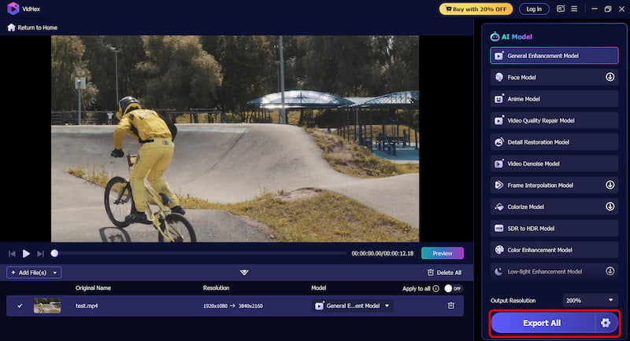Click the play button under the video
Viewport: 630px width, 341px height.
(x=26, y=254)
